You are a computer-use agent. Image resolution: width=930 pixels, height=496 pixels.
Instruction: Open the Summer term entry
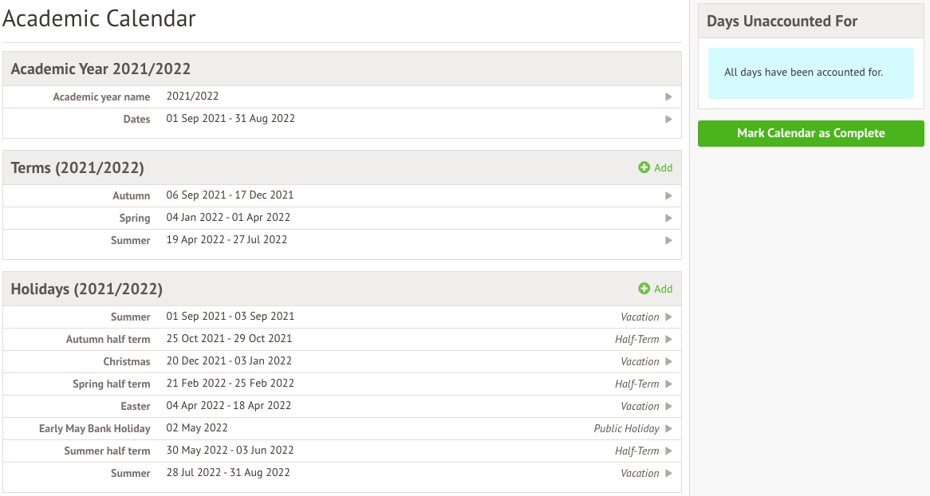668,240
